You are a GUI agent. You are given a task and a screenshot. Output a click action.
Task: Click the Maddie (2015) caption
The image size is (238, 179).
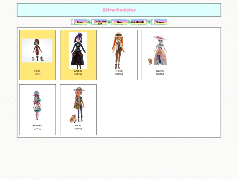(37, 127)
